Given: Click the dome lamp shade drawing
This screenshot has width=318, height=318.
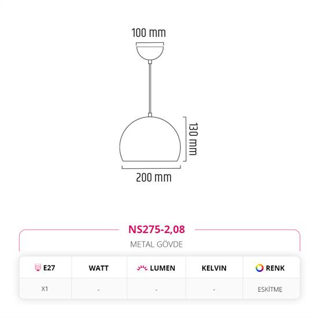Looking at the screenshot, I should tap(150, 139).
